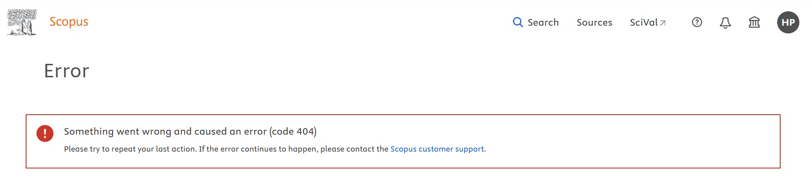Open the Scopus home wordmark

[x=69, y=22]
